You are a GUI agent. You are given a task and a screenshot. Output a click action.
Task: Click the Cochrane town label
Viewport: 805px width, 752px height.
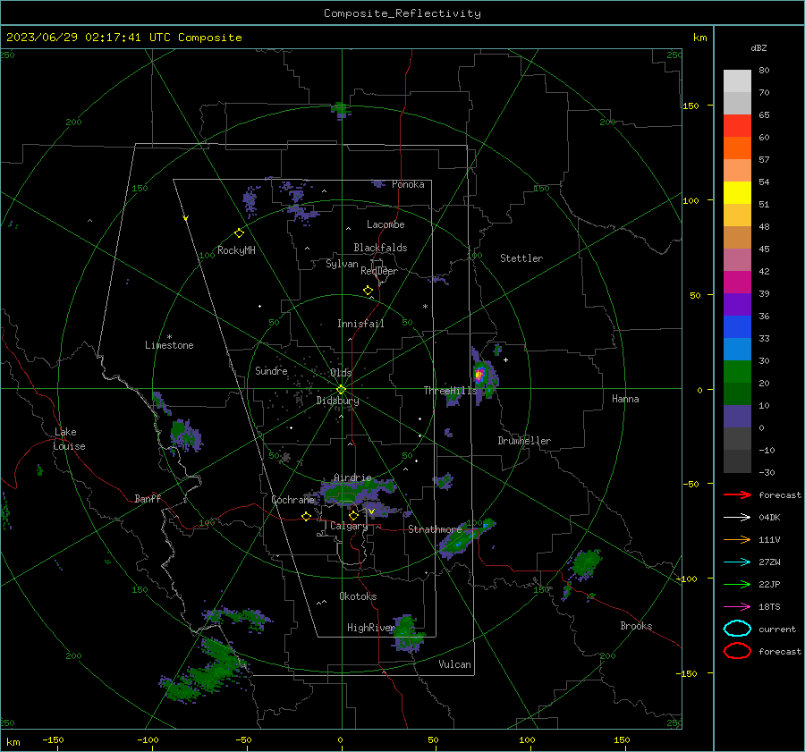coord(292,500)
